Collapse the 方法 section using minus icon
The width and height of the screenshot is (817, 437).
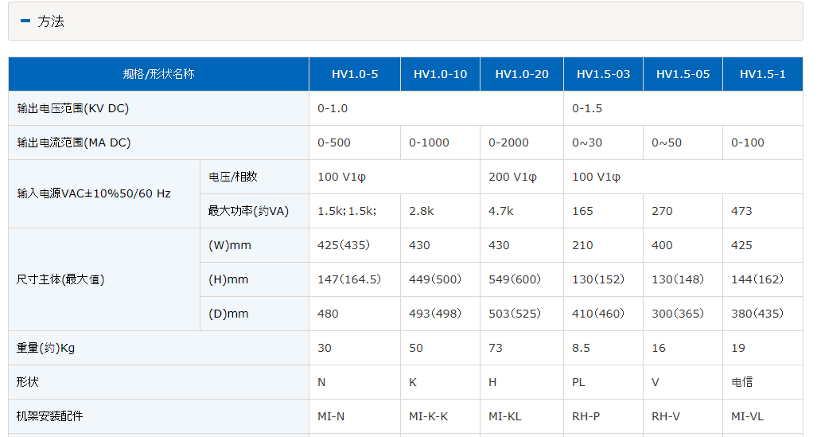(25, 21)
